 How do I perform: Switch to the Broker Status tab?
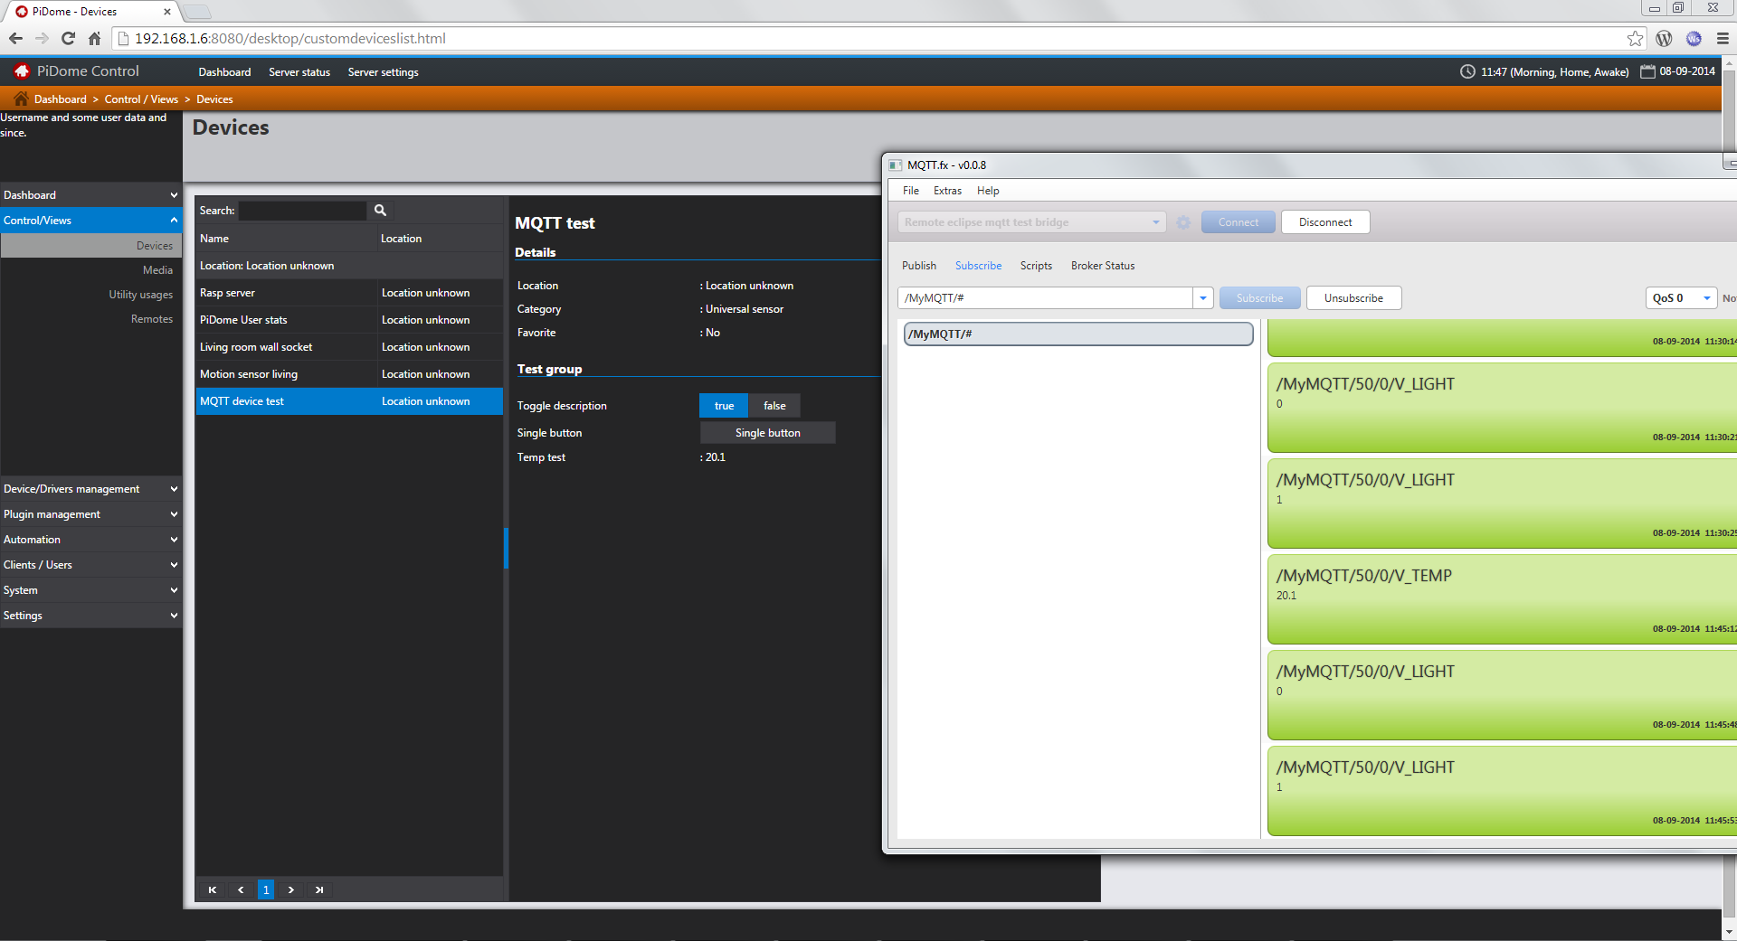[x=1102, y=266]
